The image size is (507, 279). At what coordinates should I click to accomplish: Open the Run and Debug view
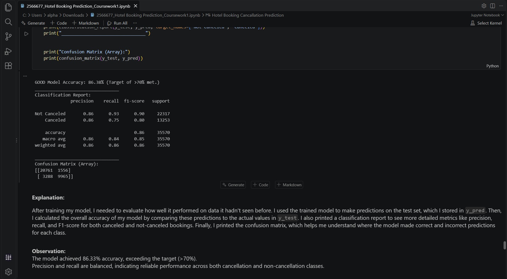click(8, 51)
